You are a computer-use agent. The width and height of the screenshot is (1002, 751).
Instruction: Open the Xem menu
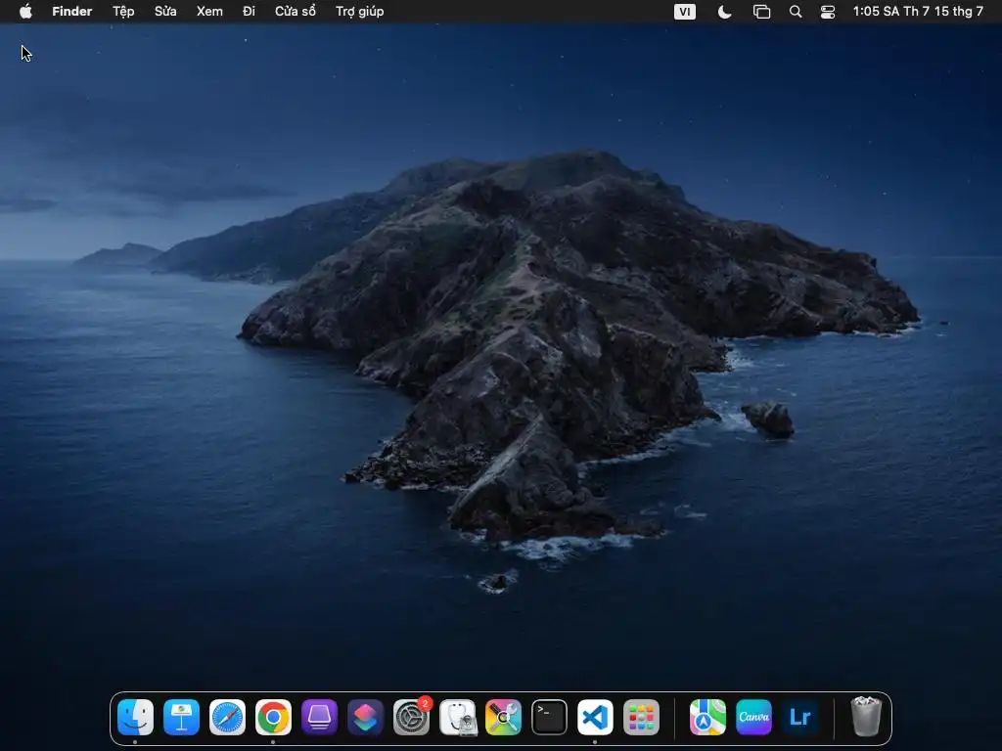[x=209, y=12]
